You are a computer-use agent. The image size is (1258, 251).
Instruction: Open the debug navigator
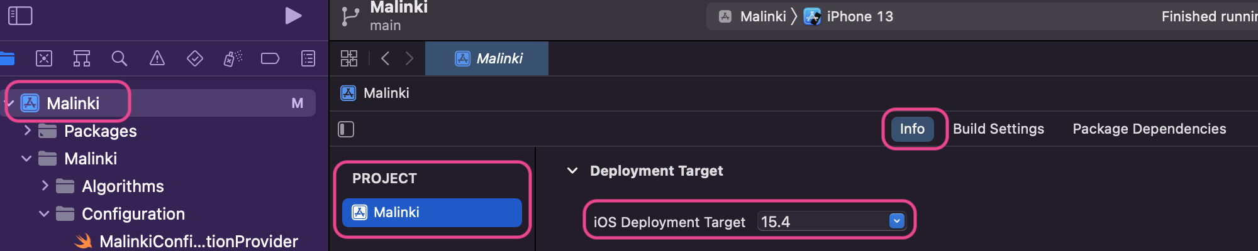click(x=233, y=59)
